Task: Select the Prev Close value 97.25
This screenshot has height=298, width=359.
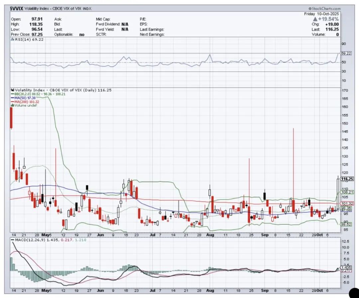Action: click(37, 34)
